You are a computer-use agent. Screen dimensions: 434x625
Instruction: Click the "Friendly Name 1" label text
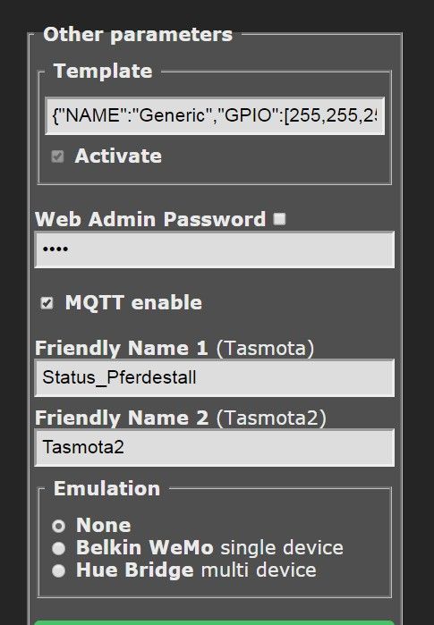click(122, 348)
